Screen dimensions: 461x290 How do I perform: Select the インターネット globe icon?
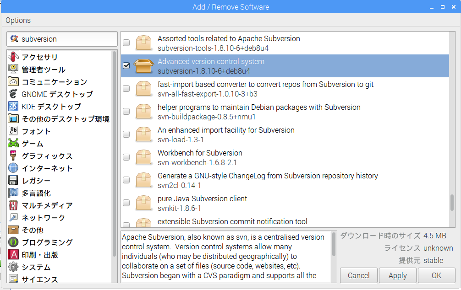point(13,168)
